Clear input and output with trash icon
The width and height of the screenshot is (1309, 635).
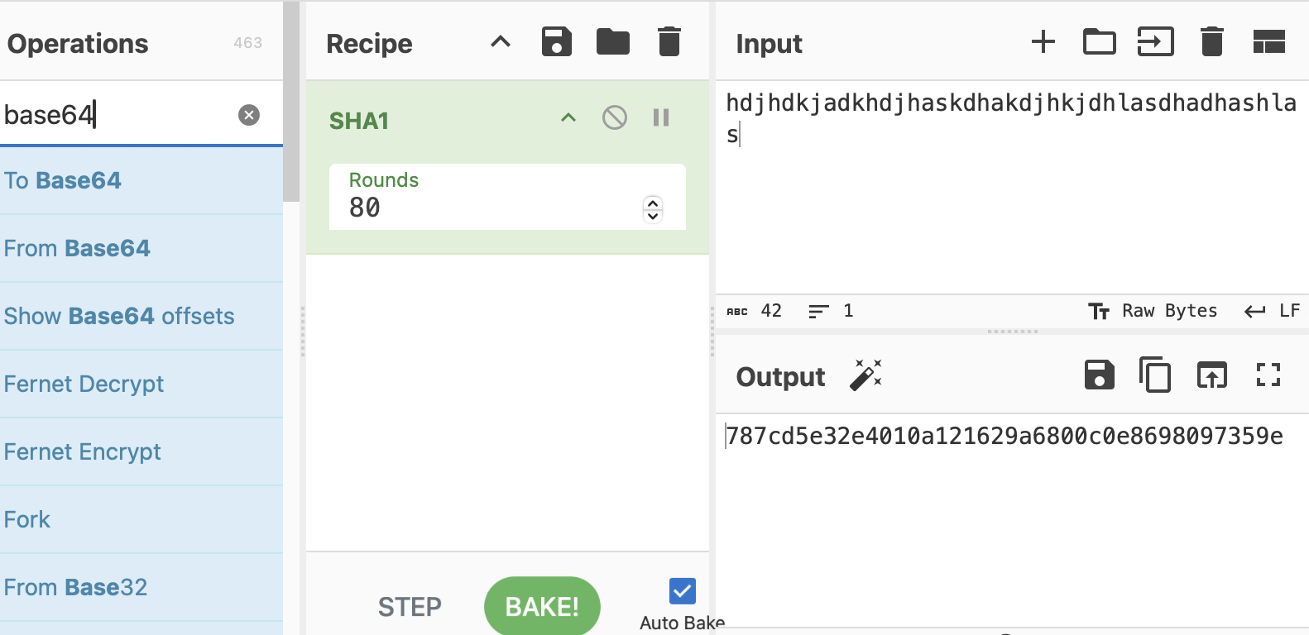pyautogui.click(x=1211, y=41)
